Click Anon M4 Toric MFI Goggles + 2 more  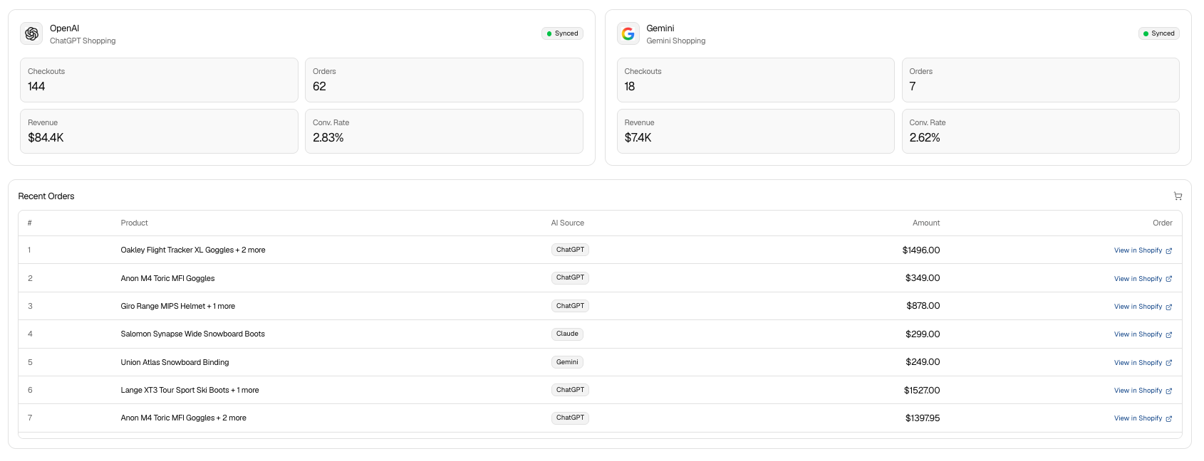tap(184, 418)
